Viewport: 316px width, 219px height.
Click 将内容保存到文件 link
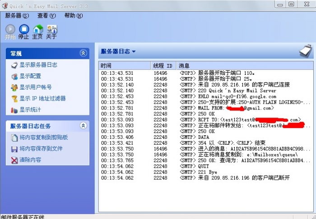(x=41, y=149)
